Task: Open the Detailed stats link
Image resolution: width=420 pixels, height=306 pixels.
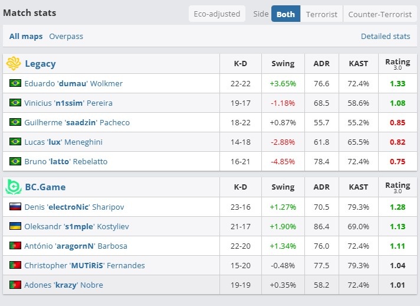Action: pyautogui.click(x=385, y=37)
